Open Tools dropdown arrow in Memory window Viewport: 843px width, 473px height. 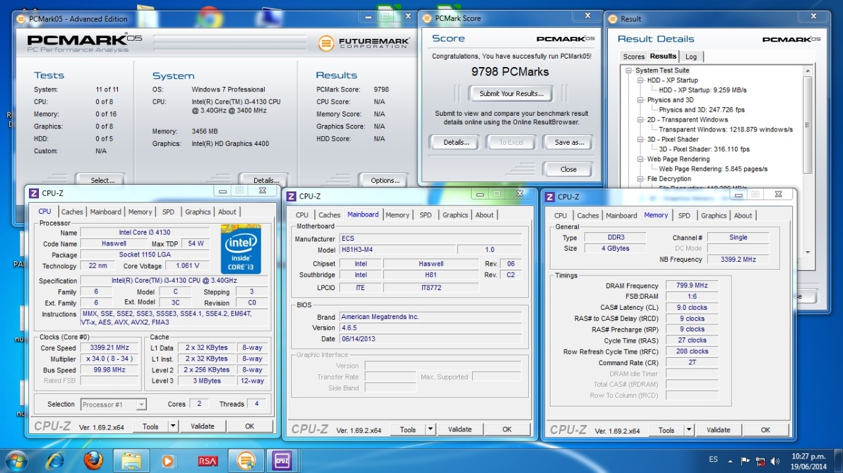(x=688, y=430)
